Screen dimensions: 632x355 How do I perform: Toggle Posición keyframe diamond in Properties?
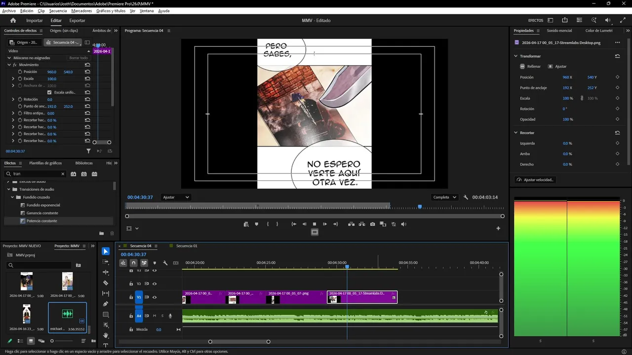pyautogui.click(x=617, y=77)
